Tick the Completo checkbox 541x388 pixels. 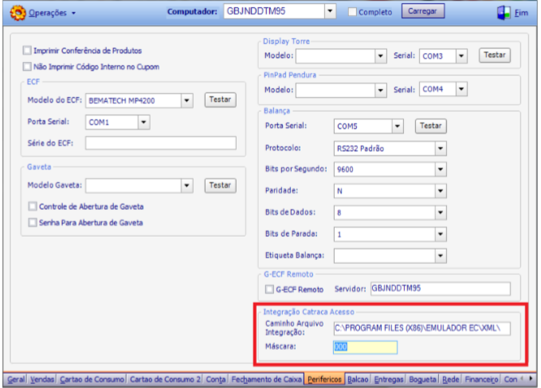(x=352, y=12)
